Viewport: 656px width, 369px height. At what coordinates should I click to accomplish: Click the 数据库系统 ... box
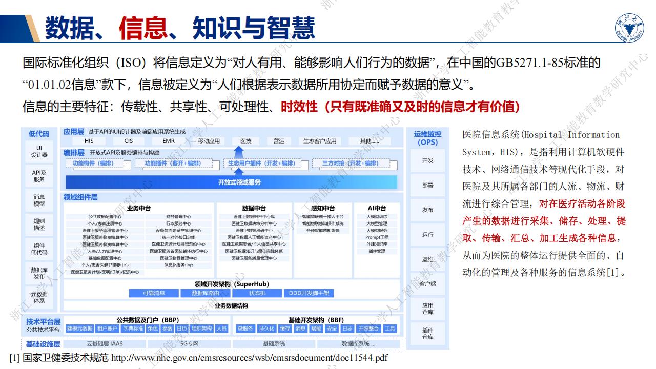click(x=358, y=343)
